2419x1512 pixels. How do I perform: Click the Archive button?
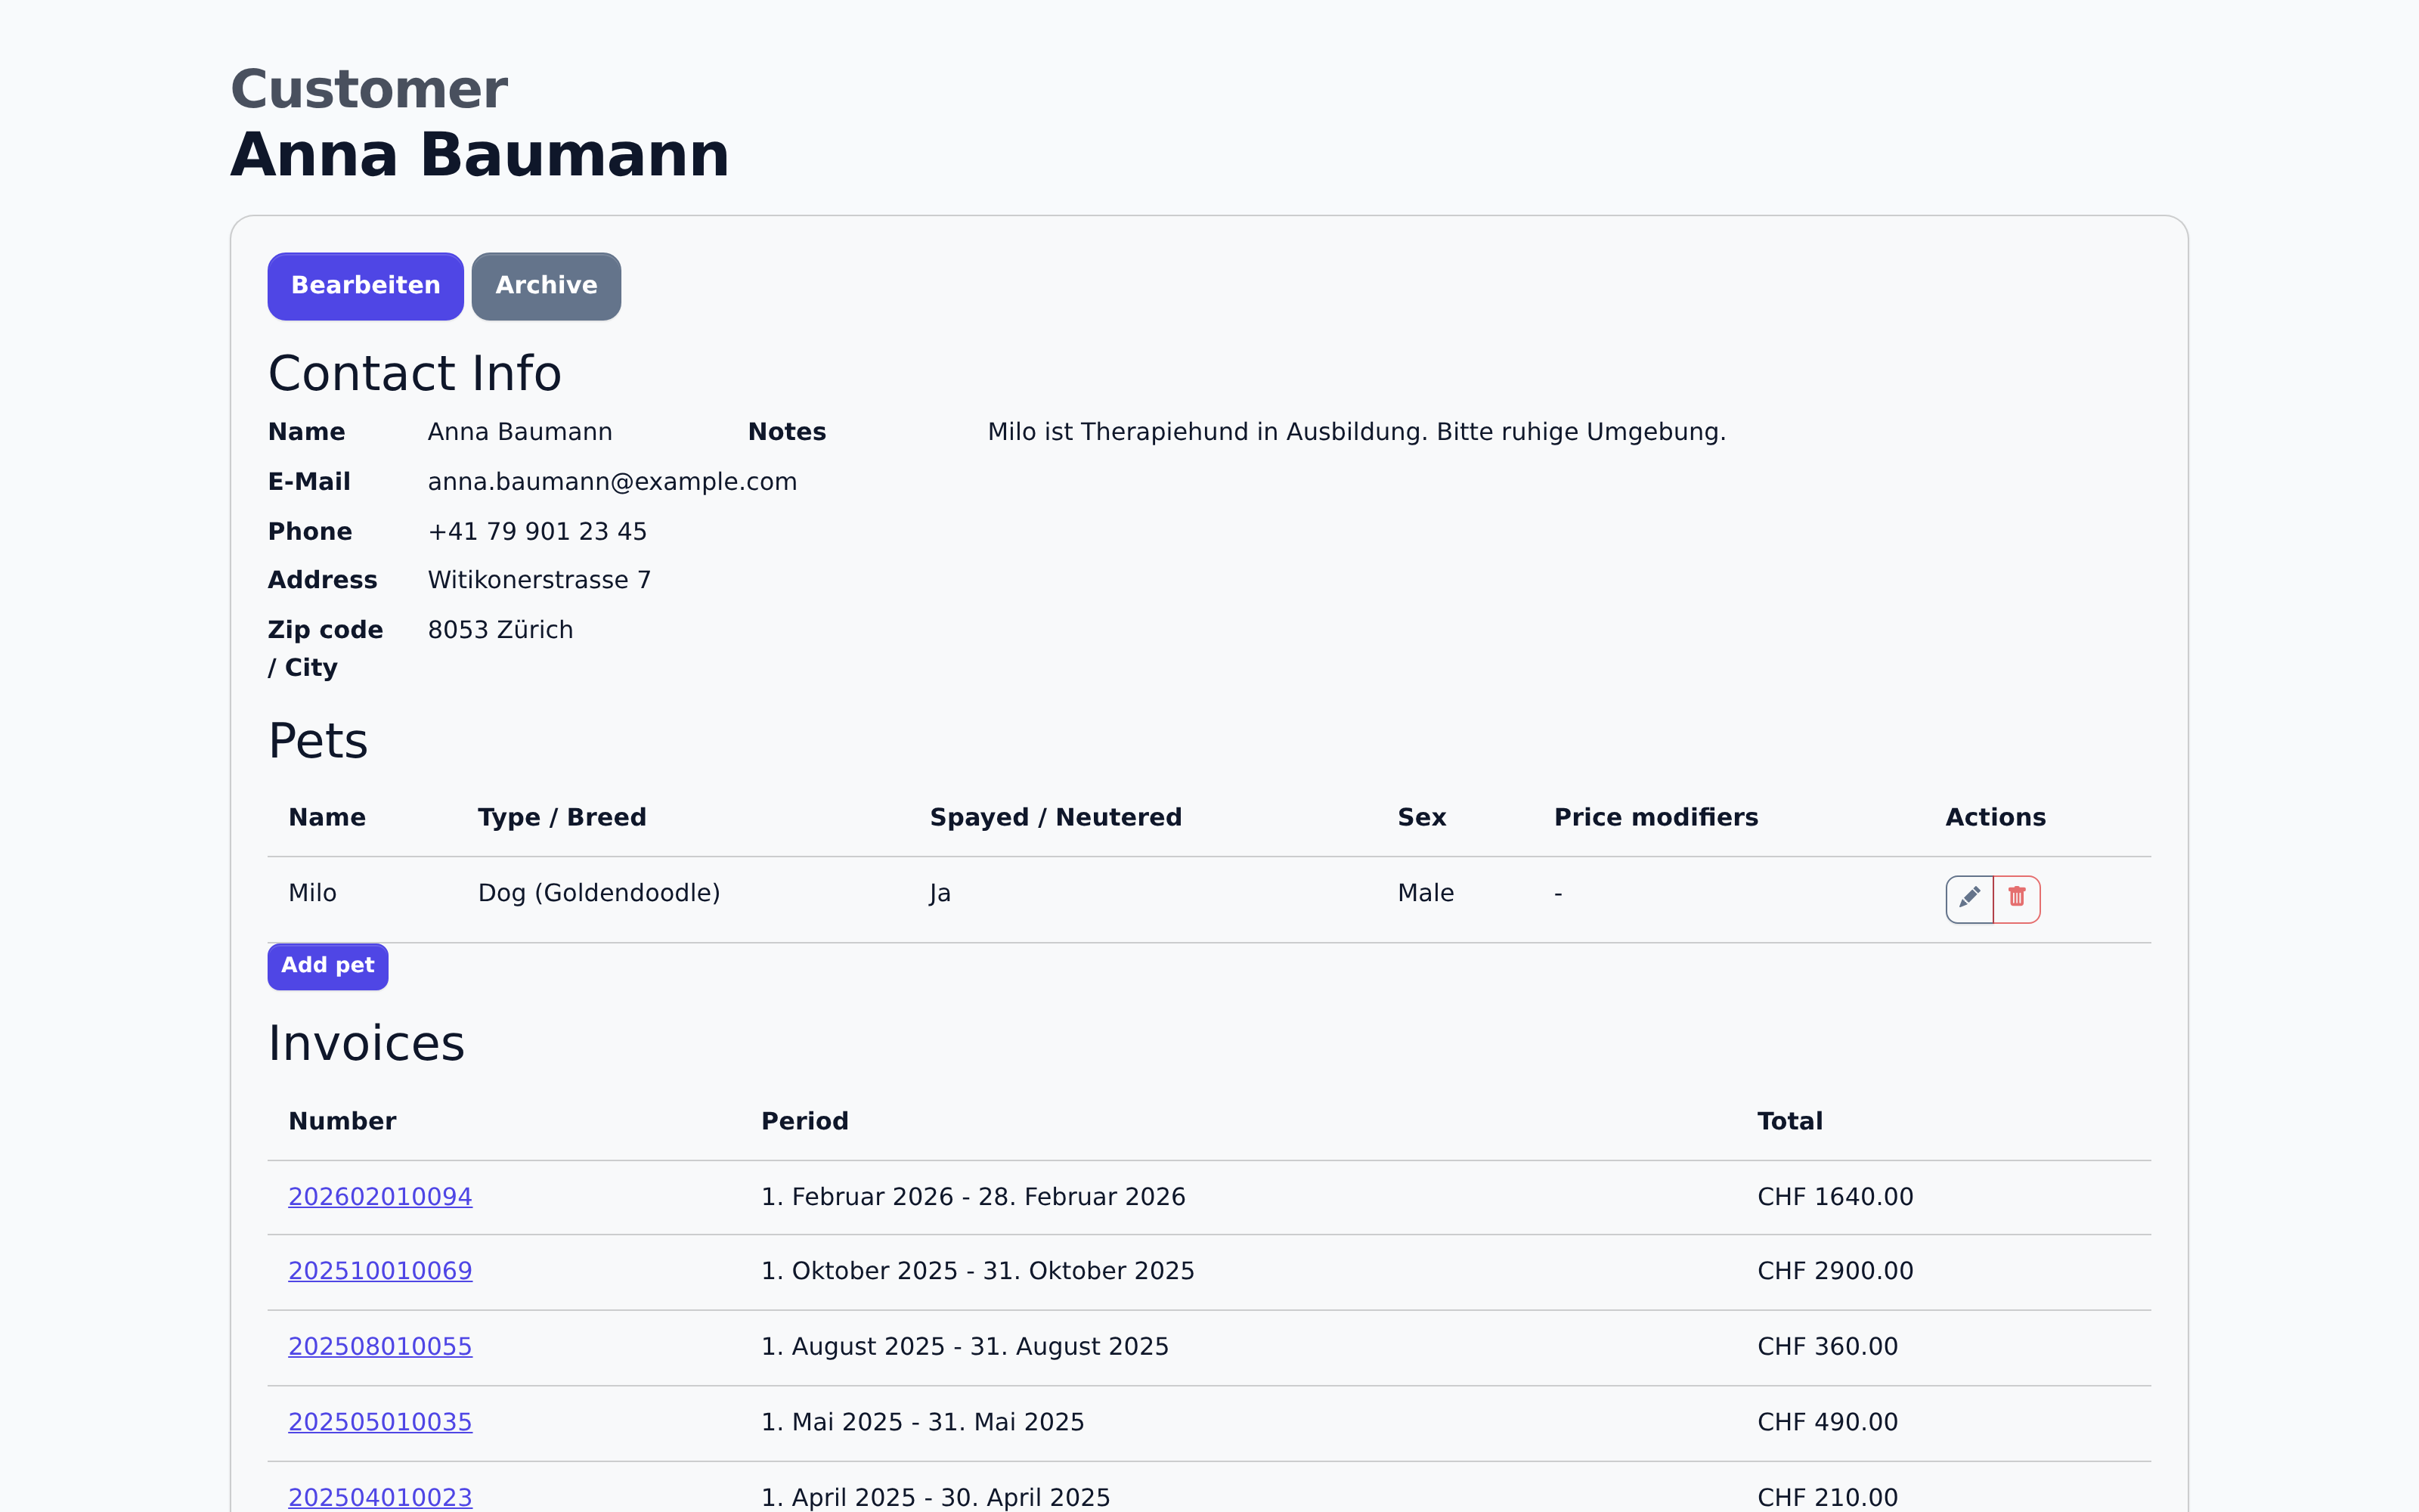(546, 286)
